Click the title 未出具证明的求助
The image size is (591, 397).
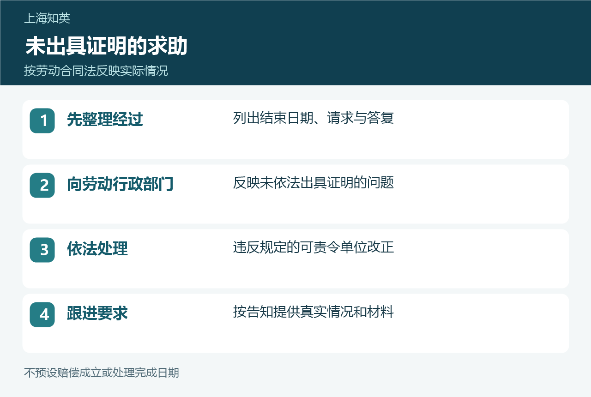(x=106, y=47)
